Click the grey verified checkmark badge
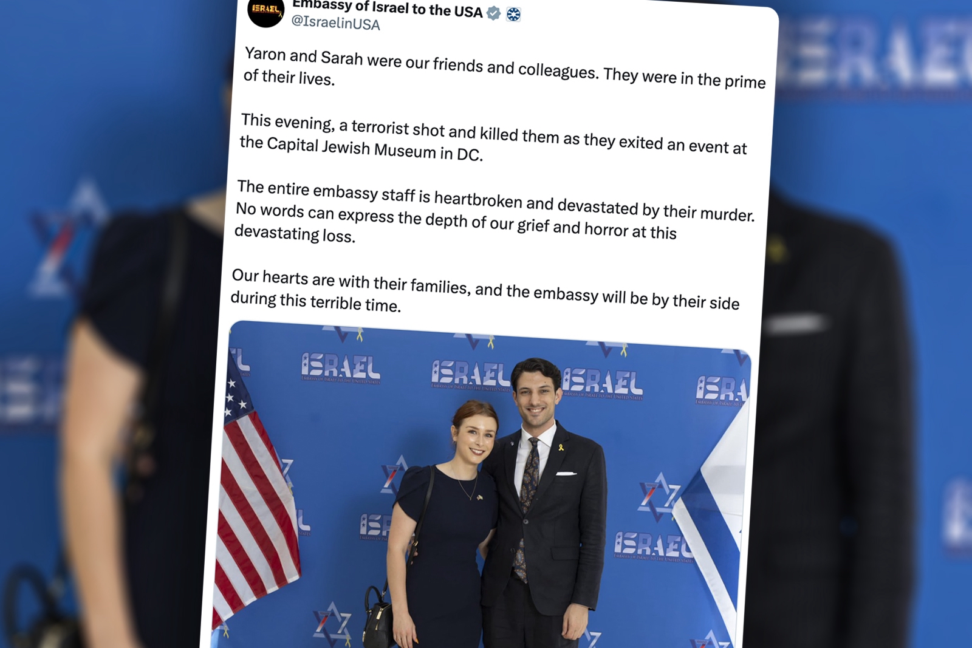The image size is (972, 648). pos(494,13)
